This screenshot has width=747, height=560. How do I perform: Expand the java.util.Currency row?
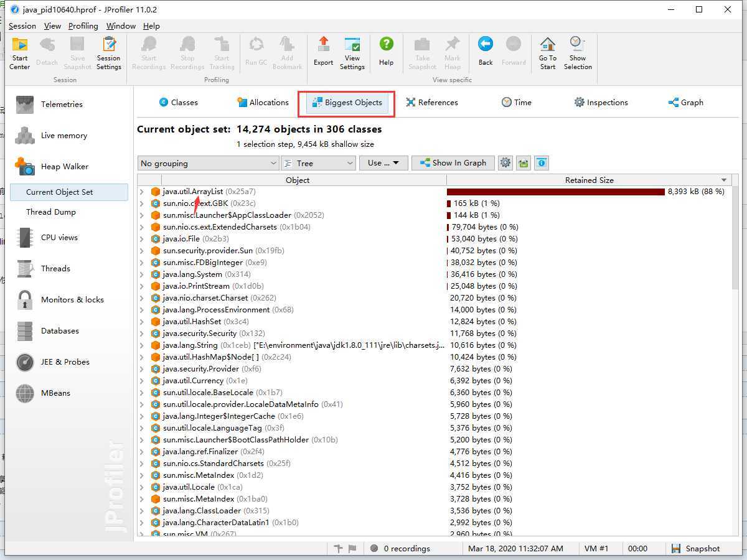[x=142, y=381]
